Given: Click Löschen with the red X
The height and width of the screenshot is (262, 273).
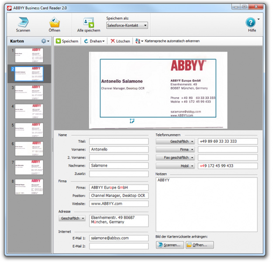Looking at the screenshot, I should click(x=120, y=41).
